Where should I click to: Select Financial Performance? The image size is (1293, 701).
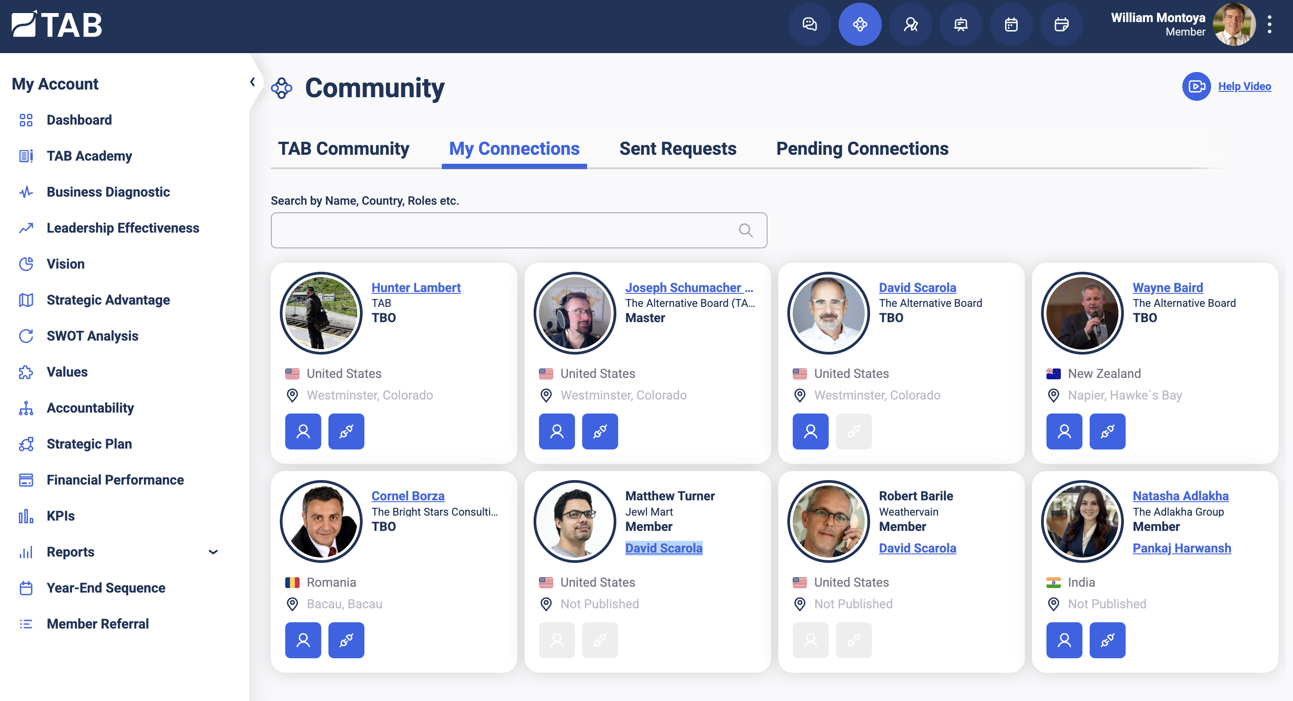[x=115, y=480]
